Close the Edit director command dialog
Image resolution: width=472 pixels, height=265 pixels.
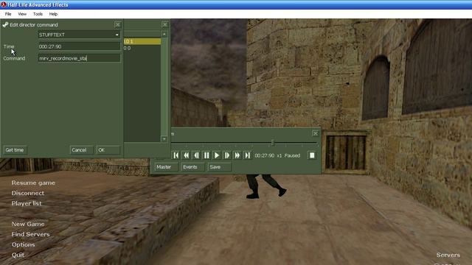point(118,24)
